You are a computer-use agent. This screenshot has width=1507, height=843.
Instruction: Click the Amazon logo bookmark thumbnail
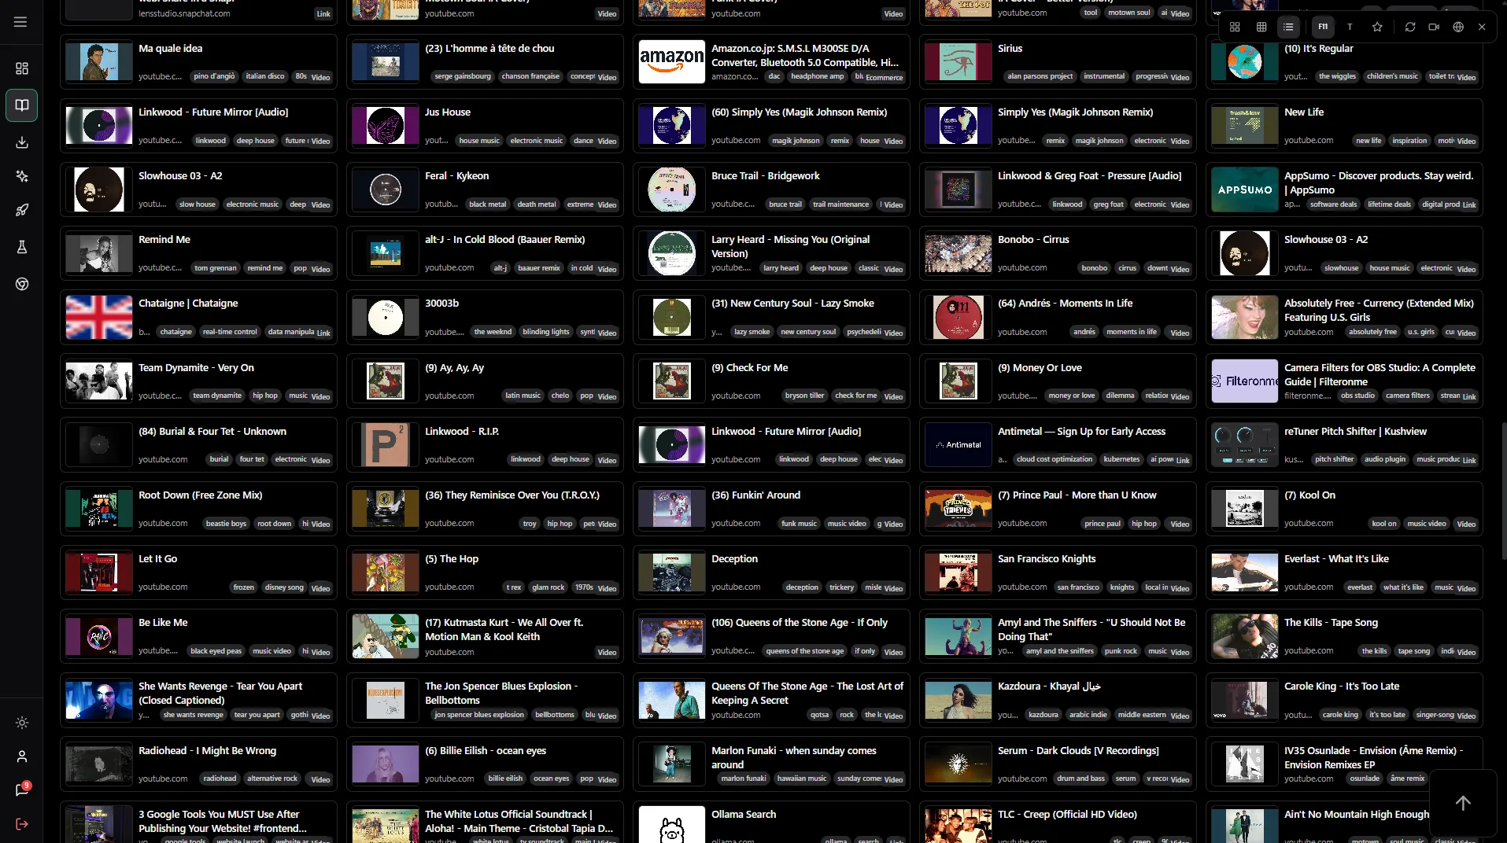click(671, 61)
